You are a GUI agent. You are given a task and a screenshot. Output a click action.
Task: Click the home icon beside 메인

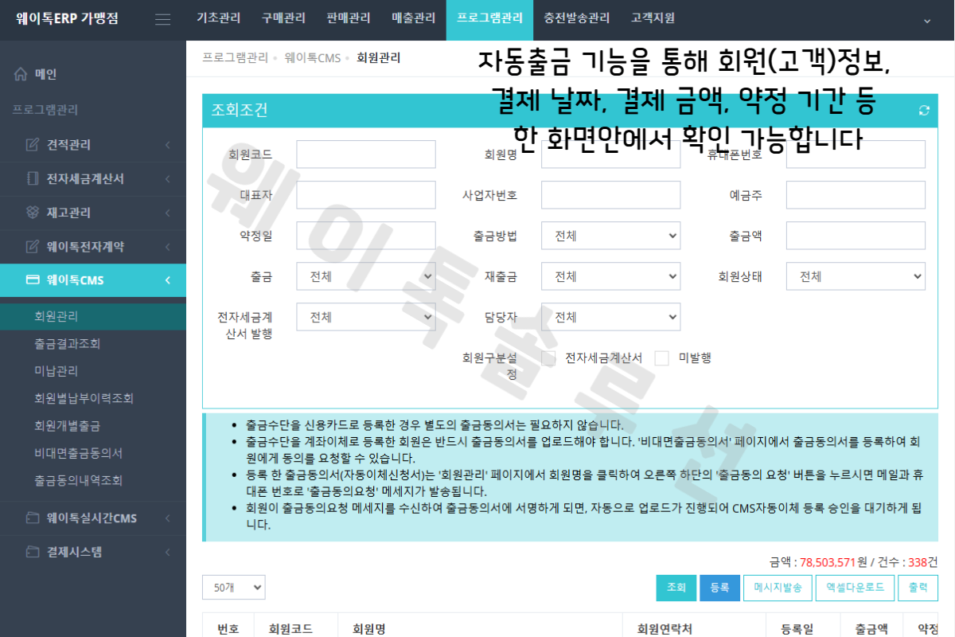[x=21, y=74]
